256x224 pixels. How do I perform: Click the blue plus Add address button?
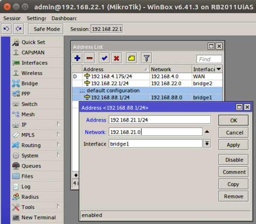point(77,58)
